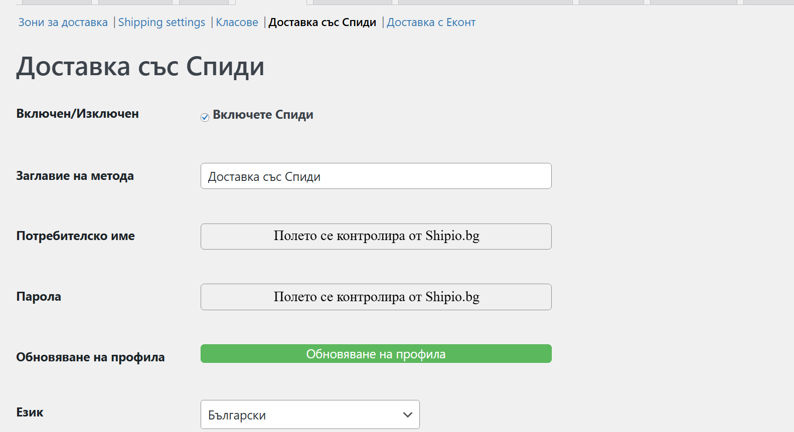Click the Език label text
This screenshot has height=432, width=794.
tap(30, 412)
